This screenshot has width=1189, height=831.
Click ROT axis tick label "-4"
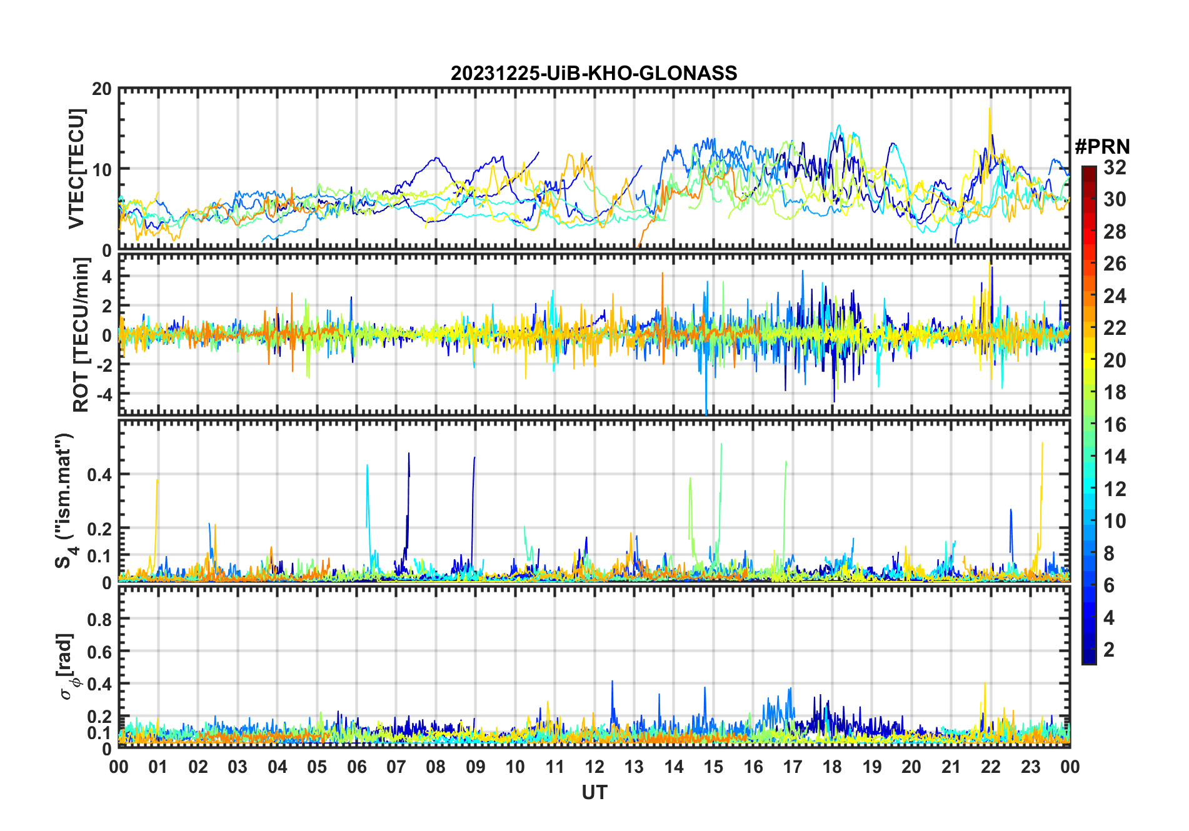104,395
